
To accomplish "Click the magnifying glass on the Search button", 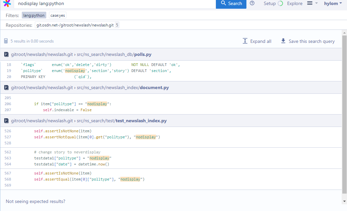I will click(x=223, y=4).
